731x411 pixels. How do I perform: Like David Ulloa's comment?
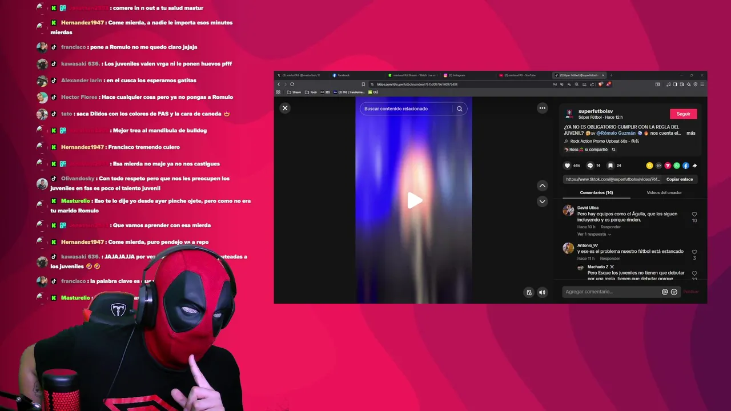click(694, 215)
